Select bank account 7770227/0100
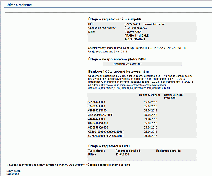The image size is (212, 176). 96,106
